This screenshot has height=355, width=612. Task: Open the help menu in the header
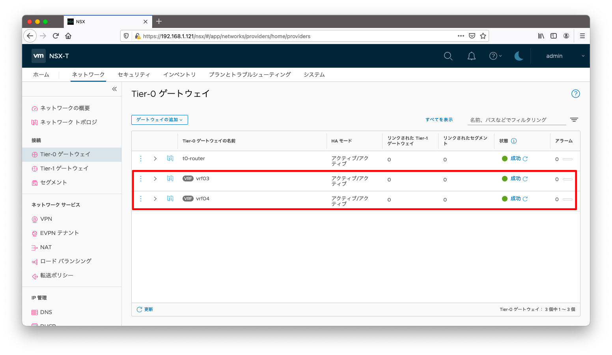click(495, 56)
